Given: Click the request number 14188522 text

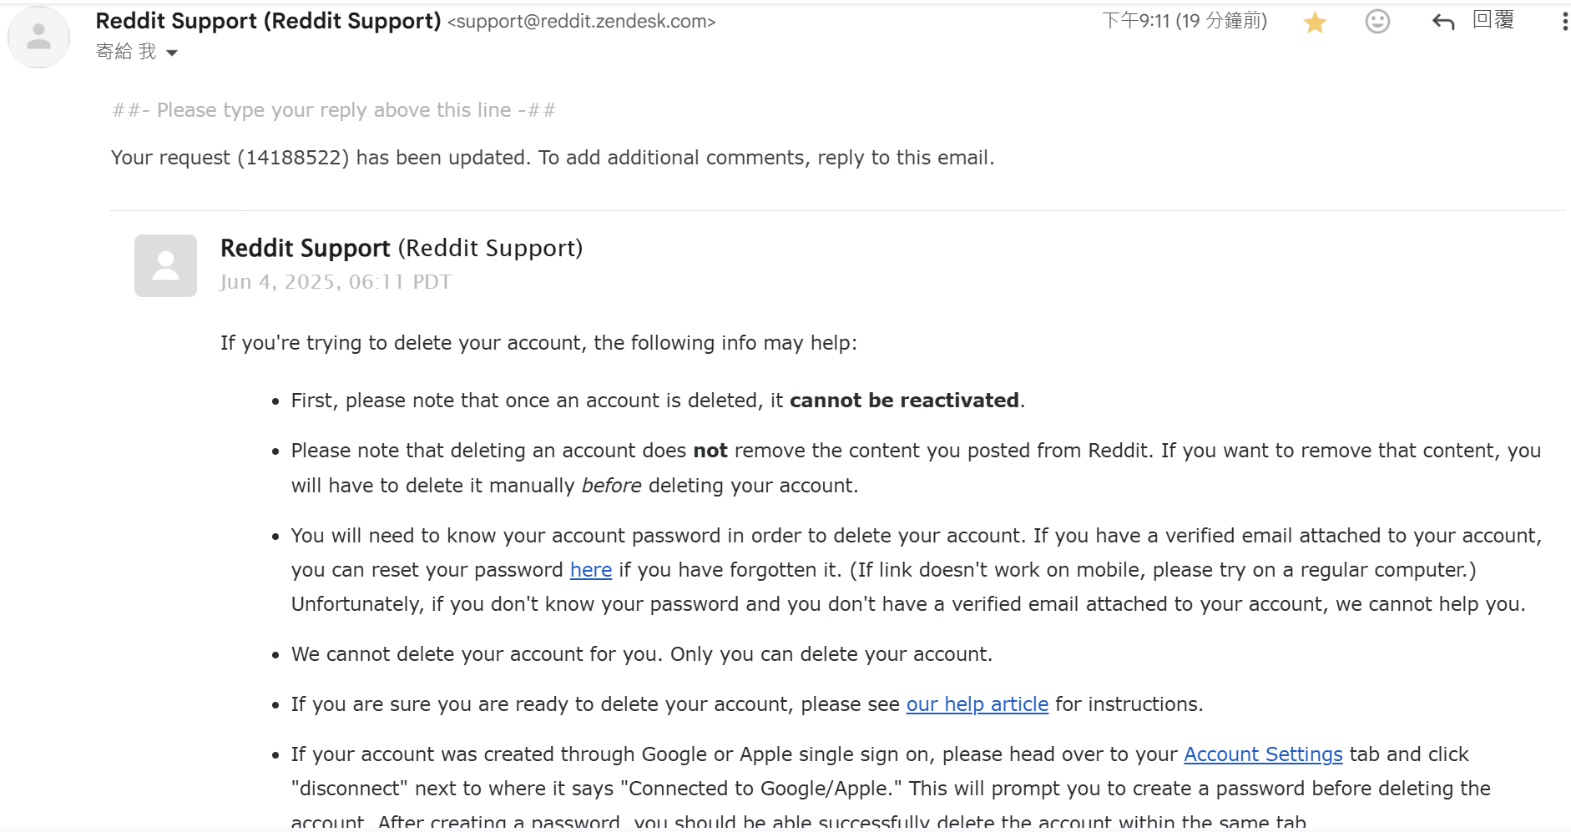Looking at the screenshot, I should (293, 158).
